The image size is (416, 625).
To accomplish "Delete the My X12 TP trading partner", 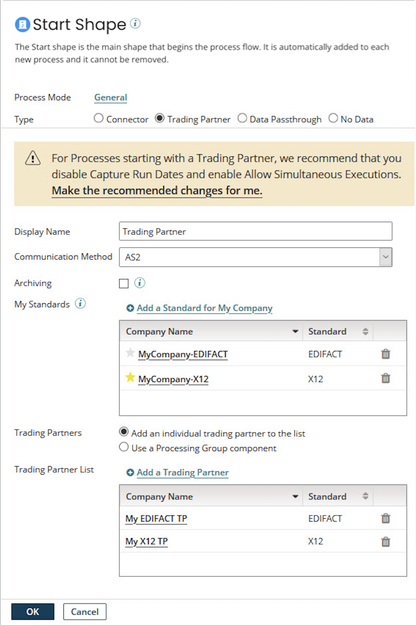I will click(386, 541).
